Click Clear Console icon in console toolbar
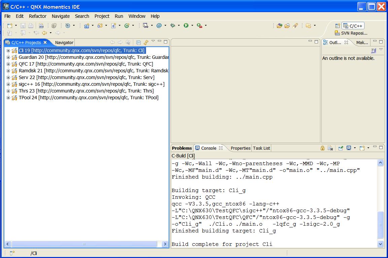Viewport: 388px width, 258px height. (330, 148)
